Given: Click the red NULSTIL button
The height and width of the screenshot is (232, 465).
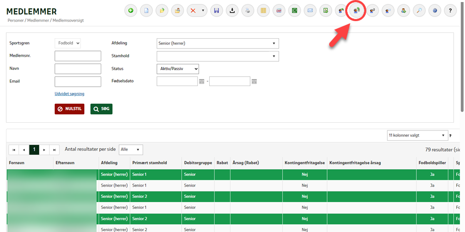Looking at the screenshot, I should click(69, 109).
